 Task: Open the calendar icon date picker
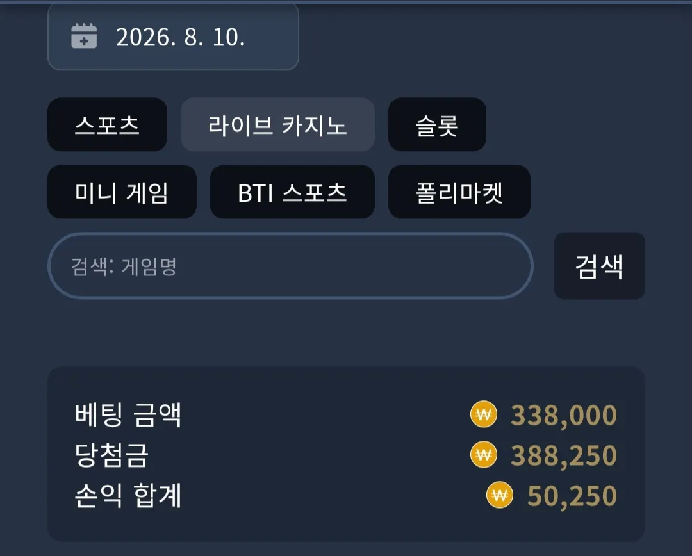pos(84,36)
